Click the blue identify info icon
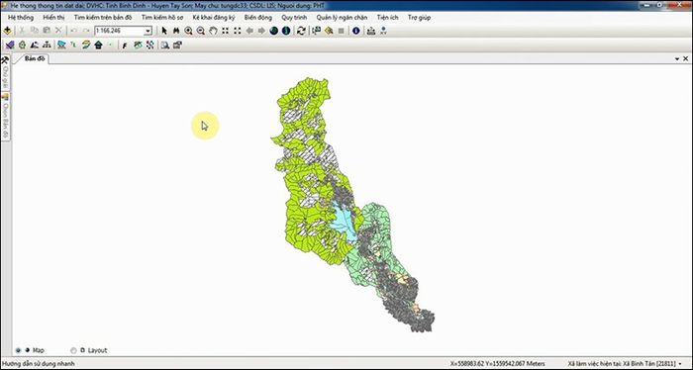Viewport: 693px width, 370px height. click(x=356, y=31)
